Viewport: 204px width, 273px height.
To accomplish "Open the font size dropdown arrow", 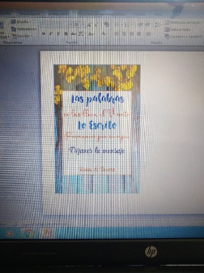I will coord(84,24).
